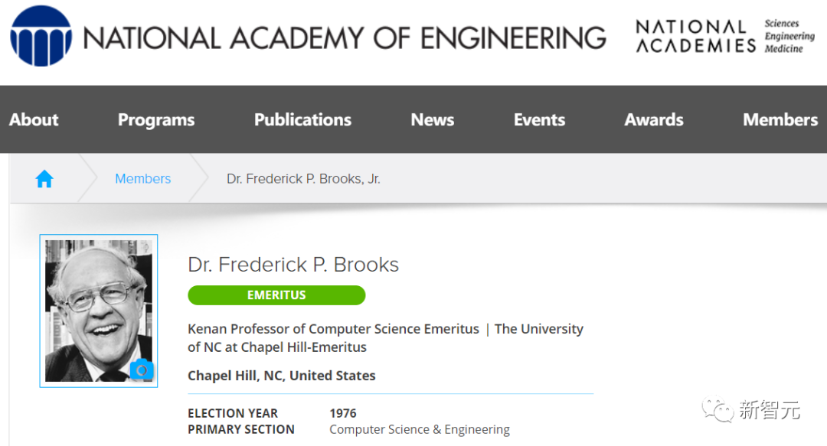Open the About menu

[34, 119]
